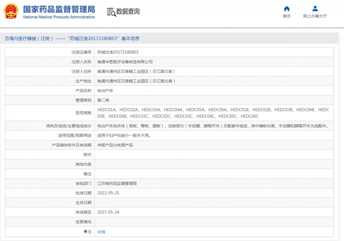Click the 型号规格 row label
344x241 pixels.
(83, 113)
